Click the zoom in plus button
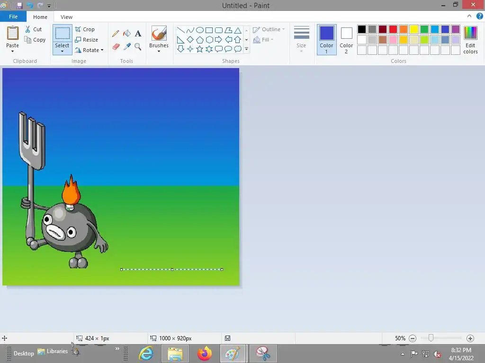The image size is (485, 363). pyautogui.click(x=470, y=338)
